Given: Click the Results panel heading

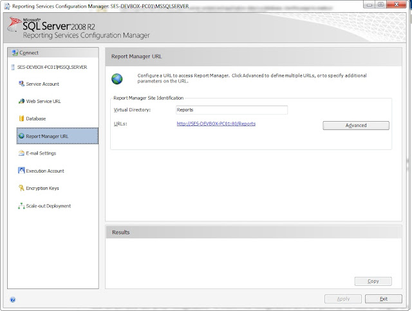Looking at the screenshot, I should point(121,232).
